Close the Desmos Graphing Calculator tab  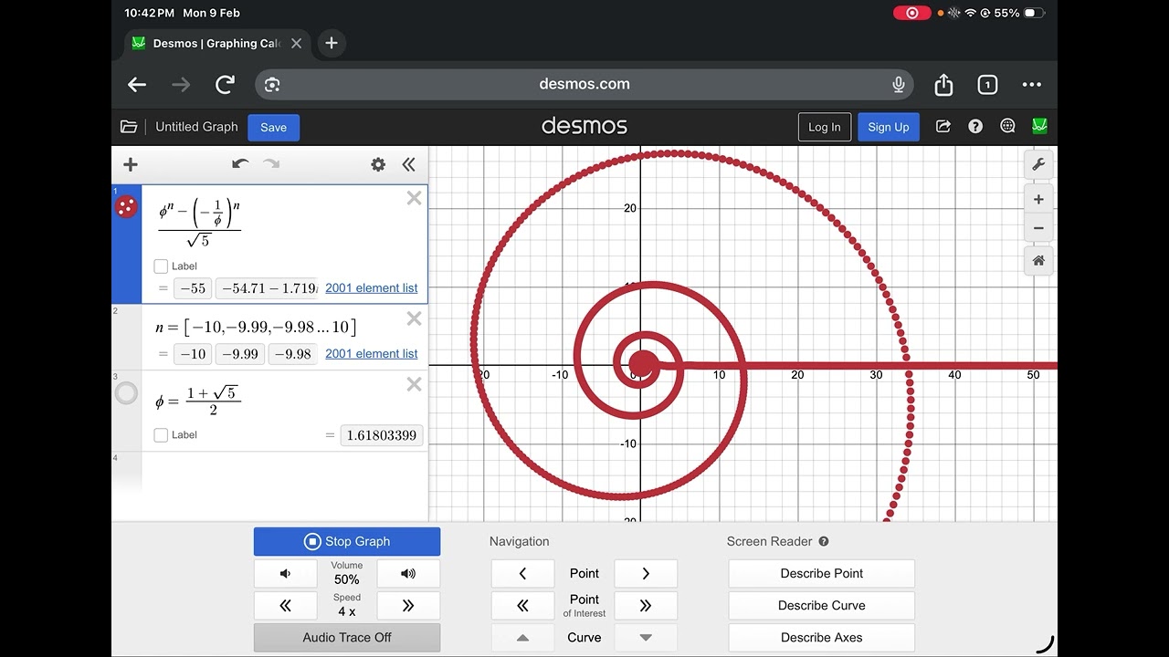point(296,43)
